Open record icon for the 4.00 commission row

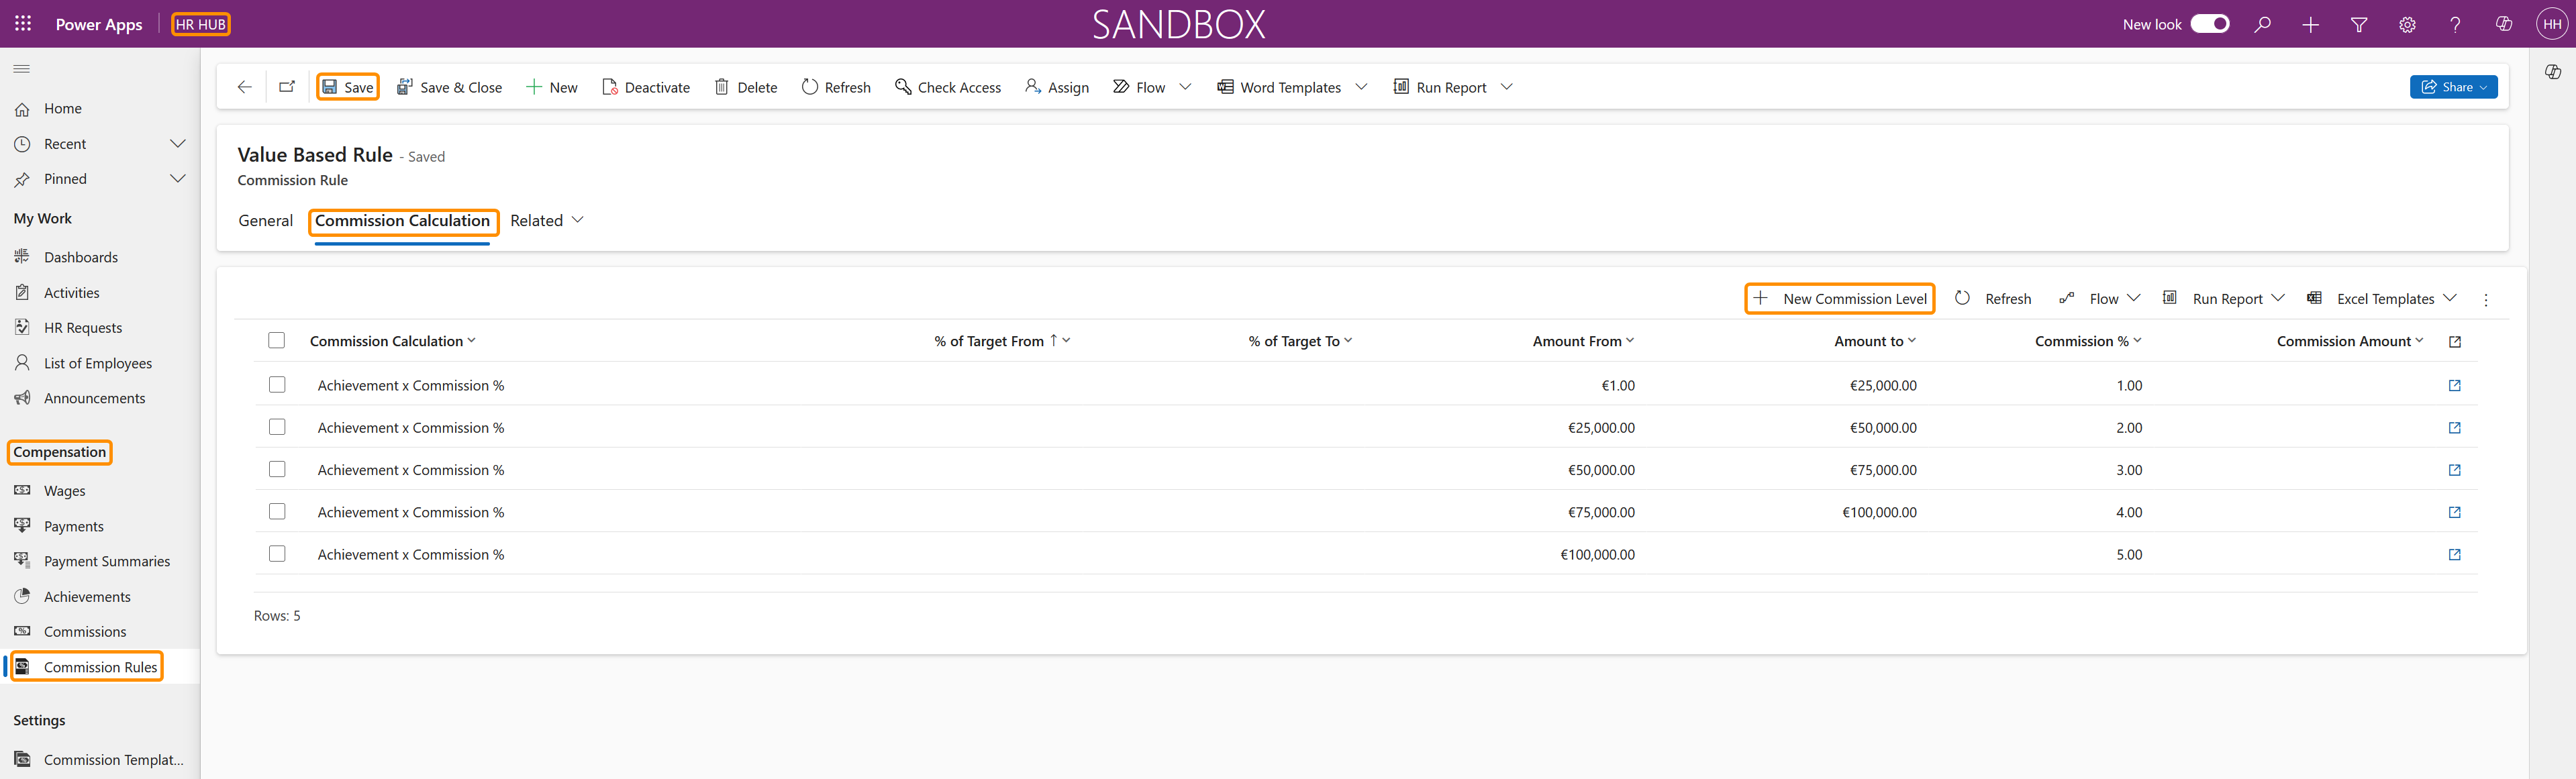pyautogui.click(x=2454, y=512)
